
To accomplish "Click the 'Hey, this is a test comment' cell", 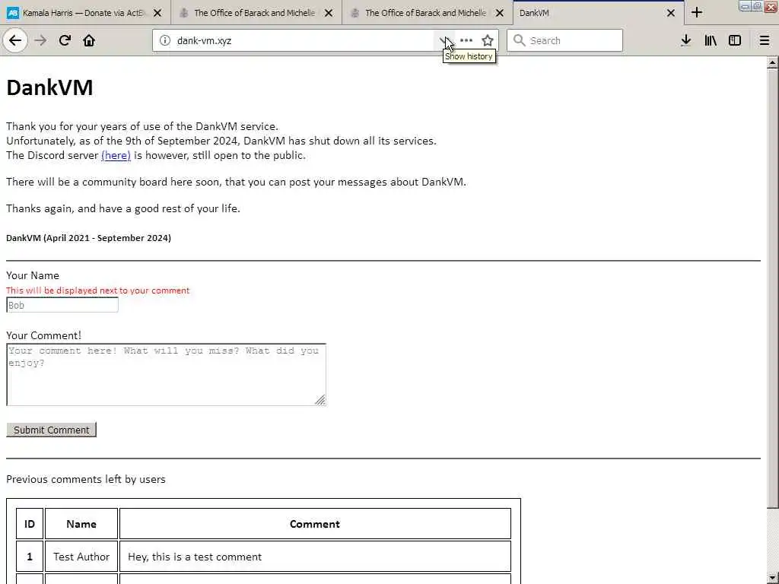I will tap(315, 557).
